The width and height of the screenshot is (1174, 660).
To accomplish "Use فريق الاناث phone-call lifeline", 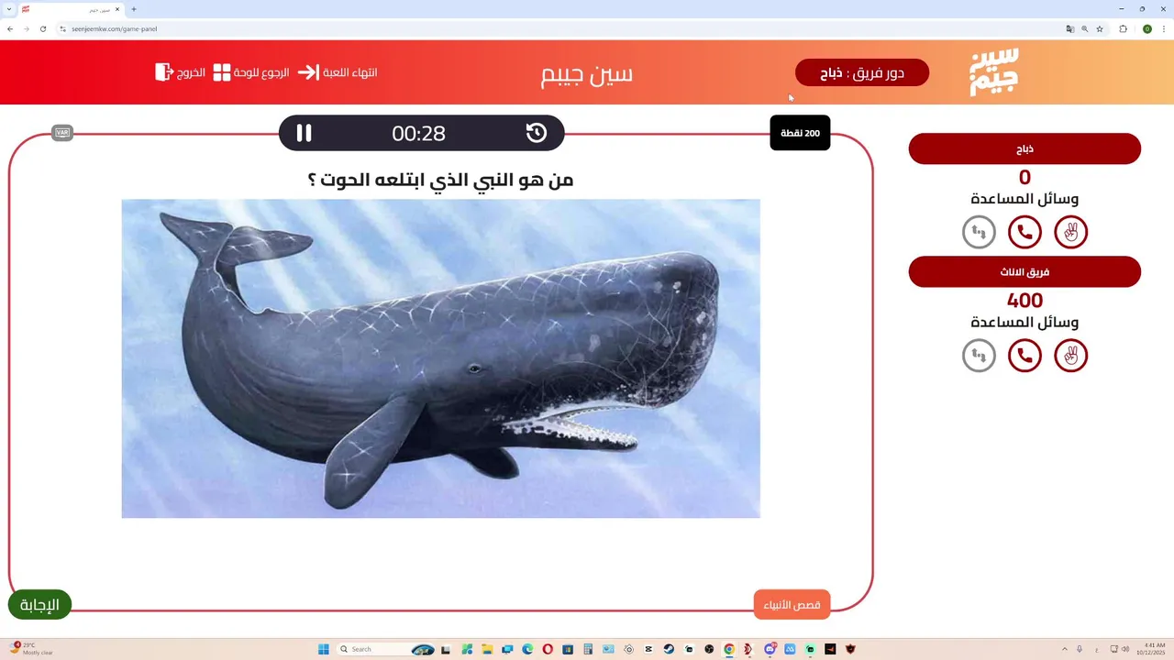I will click(1024, 355).
